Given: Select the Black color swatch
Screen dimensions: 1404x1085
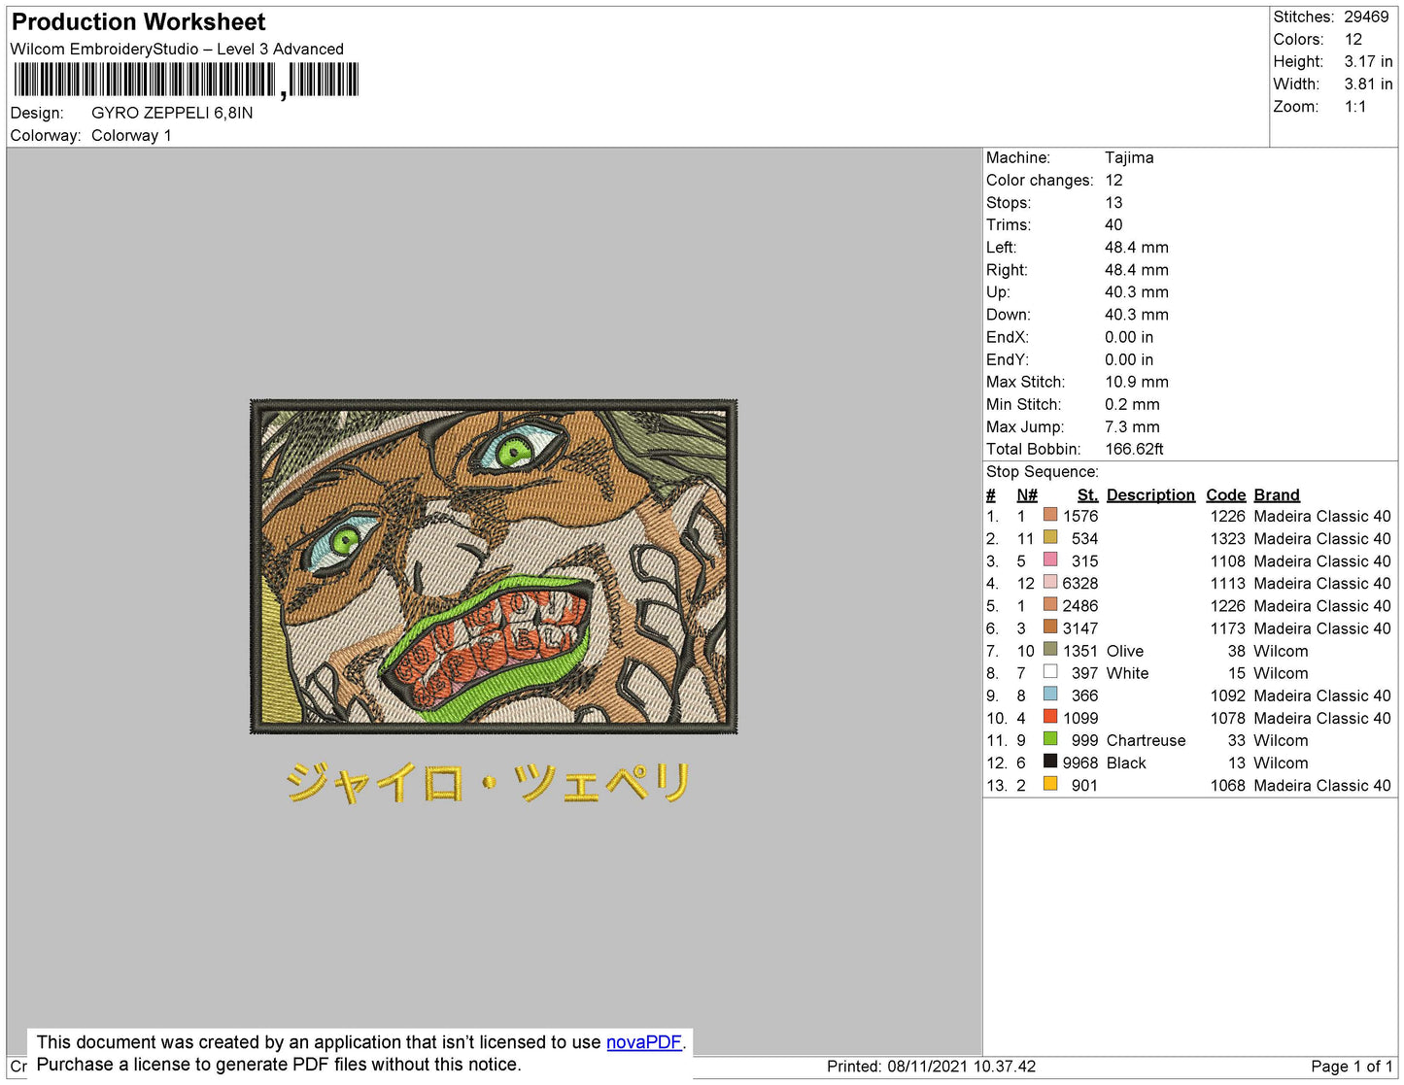Looking at the screenshot, I should 1050,761.
